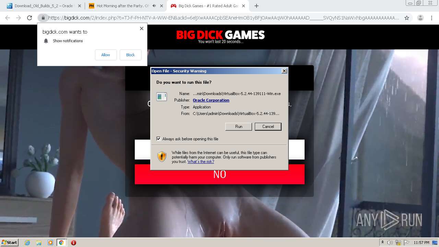This screenshot has height=247, width=439.
Task: Open the network tray icon
Action: [398, 243]
